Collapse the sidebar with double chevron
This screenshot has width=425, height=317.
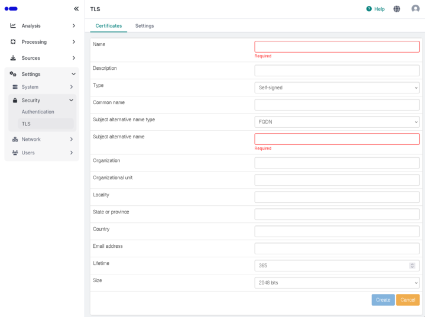point(76,9)
